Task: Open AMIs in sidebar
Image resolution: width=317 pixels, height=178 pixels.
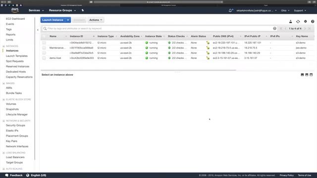Action: (9, 88)
